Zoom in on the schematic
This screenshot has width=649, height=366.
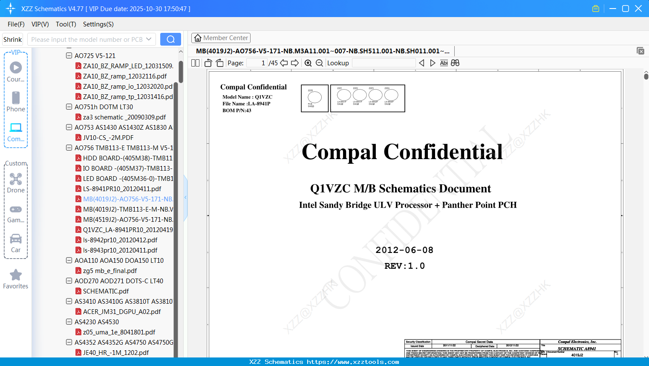point(308,63)
